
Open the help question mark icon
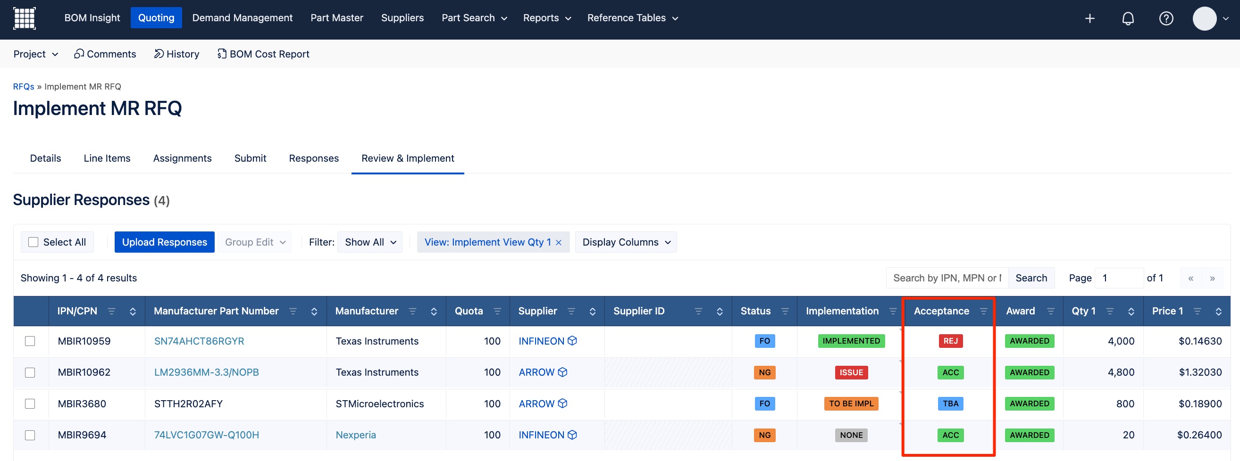click(x=1166, y=18)
